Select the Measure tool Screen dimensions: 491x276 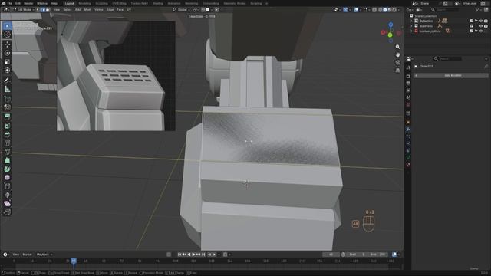coord(7,89)
